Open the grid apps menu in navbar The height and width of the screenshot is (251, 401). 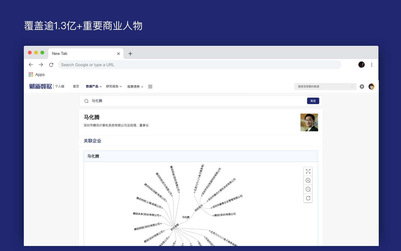click(150, 87)
